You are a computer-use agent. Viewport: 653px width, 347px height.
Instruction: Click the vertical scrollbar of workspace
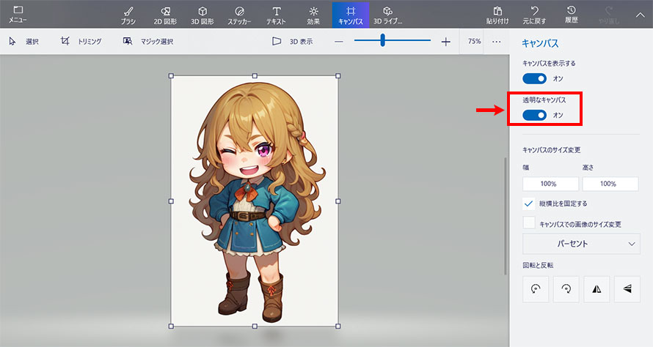[x=506, y=216]
